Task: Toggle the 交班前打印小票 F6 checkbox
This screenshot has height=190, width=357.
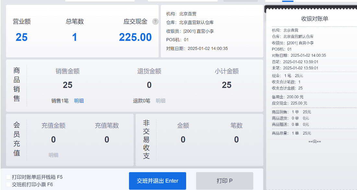Action: pos(8,184)
